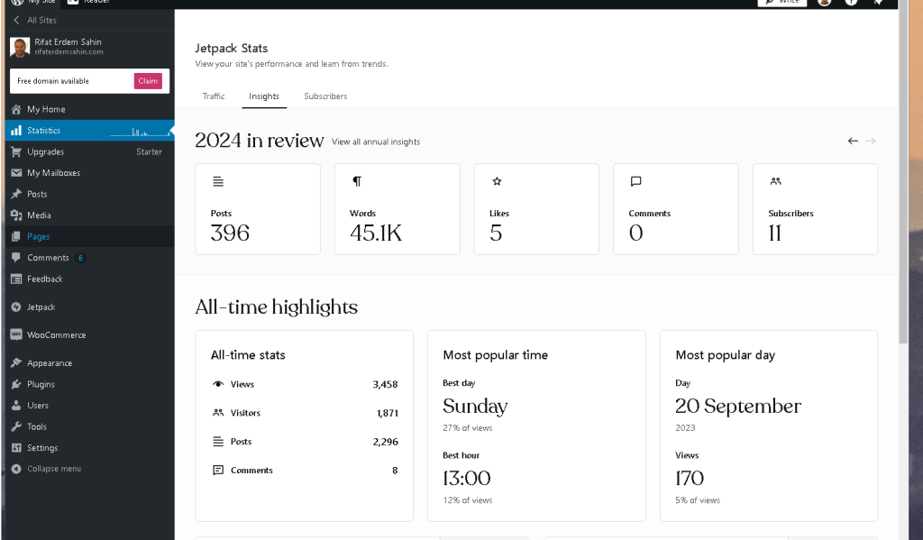Viewport: 923px width, 540px height.
Task: Select Statistics in the sidebar
Action: pyautogui.click(x=89, y=131)
